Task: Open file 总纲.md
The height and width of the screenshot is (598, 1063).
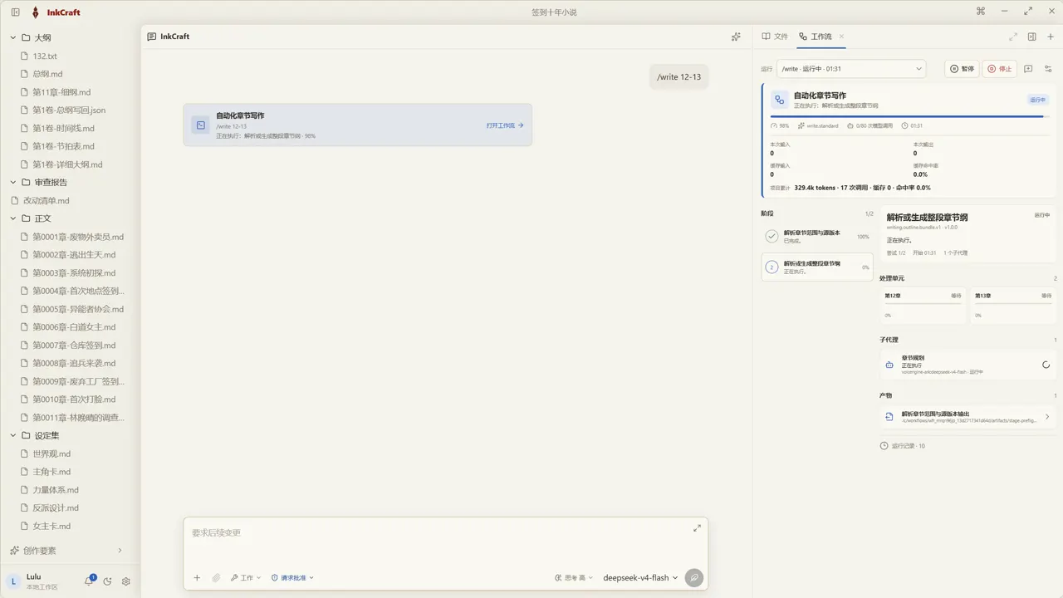Action: (x=47, y=74)
